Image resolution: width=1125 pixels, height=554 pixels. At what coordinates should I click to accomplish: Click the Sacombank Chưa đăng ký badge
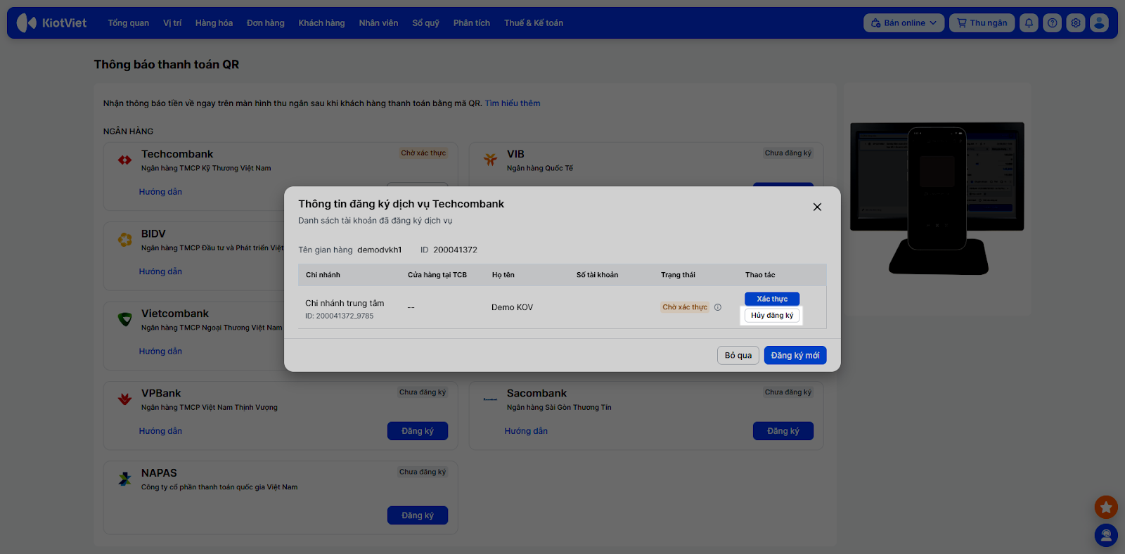point(788,392)
